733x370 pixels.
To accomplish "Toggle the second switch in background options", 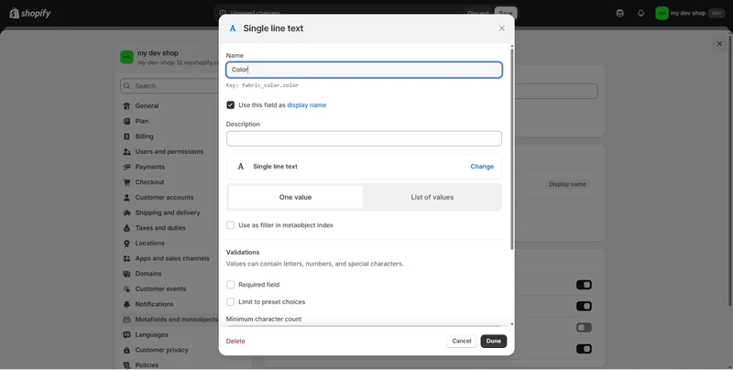I will pos(584,306).
